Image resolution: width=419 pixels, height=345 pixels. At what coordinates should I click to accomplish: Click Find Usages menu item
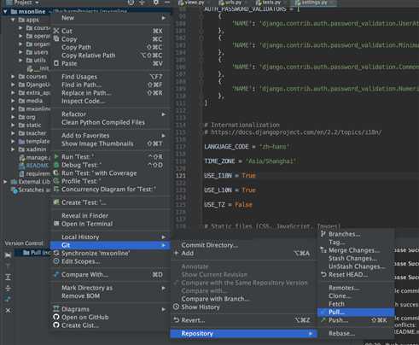pyautogui.click(x=111, y=77)
